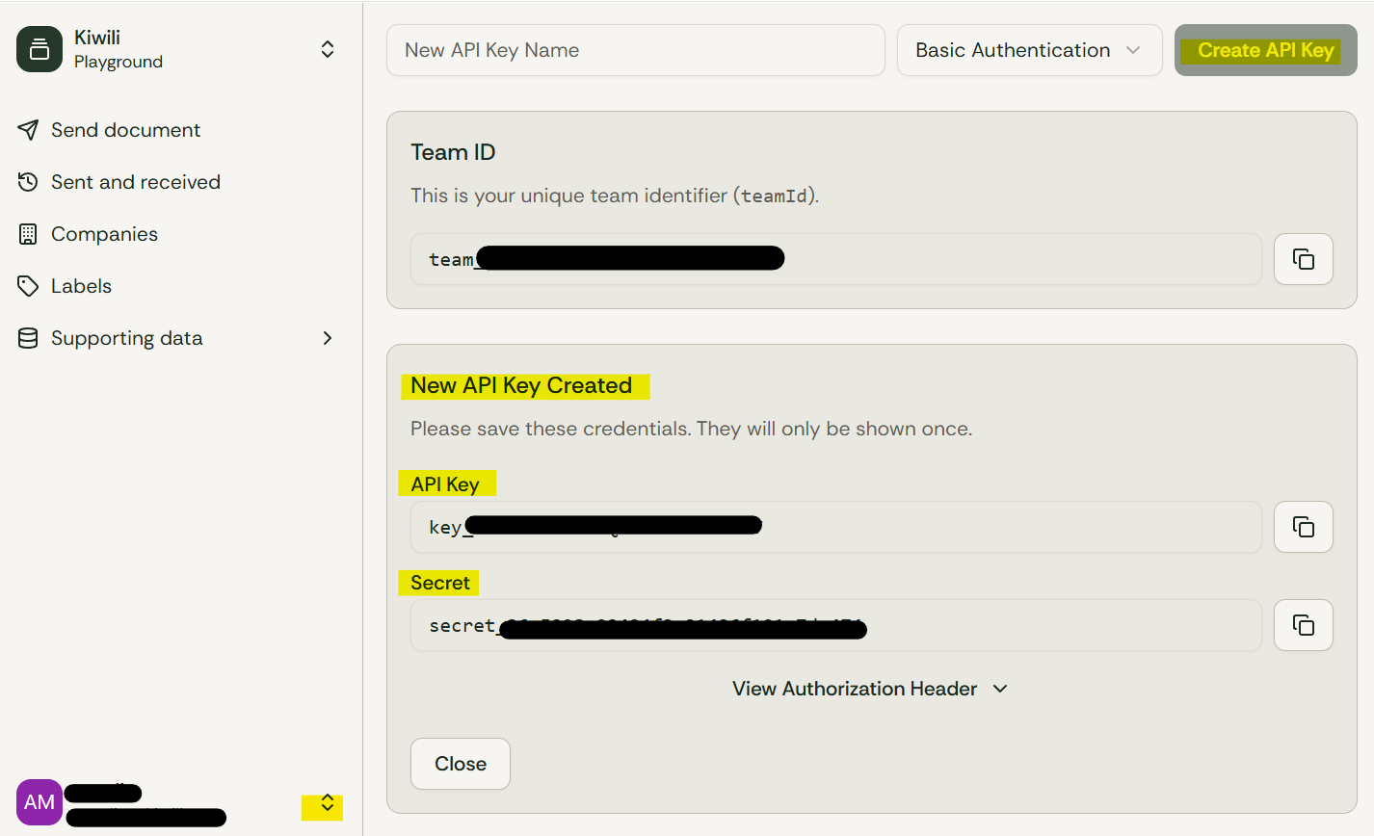
Task: Copy the Team ID value
Action: tap(1303, 258)
